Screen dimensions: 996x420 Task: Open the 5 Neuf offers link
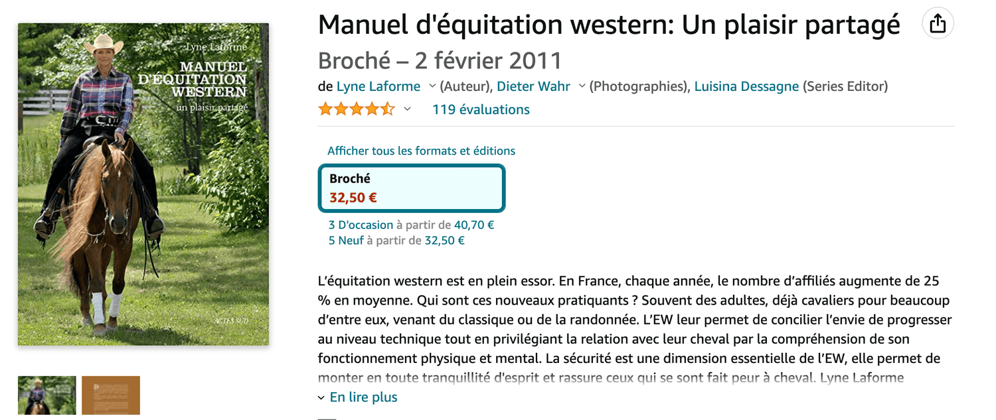coord(346,240)
